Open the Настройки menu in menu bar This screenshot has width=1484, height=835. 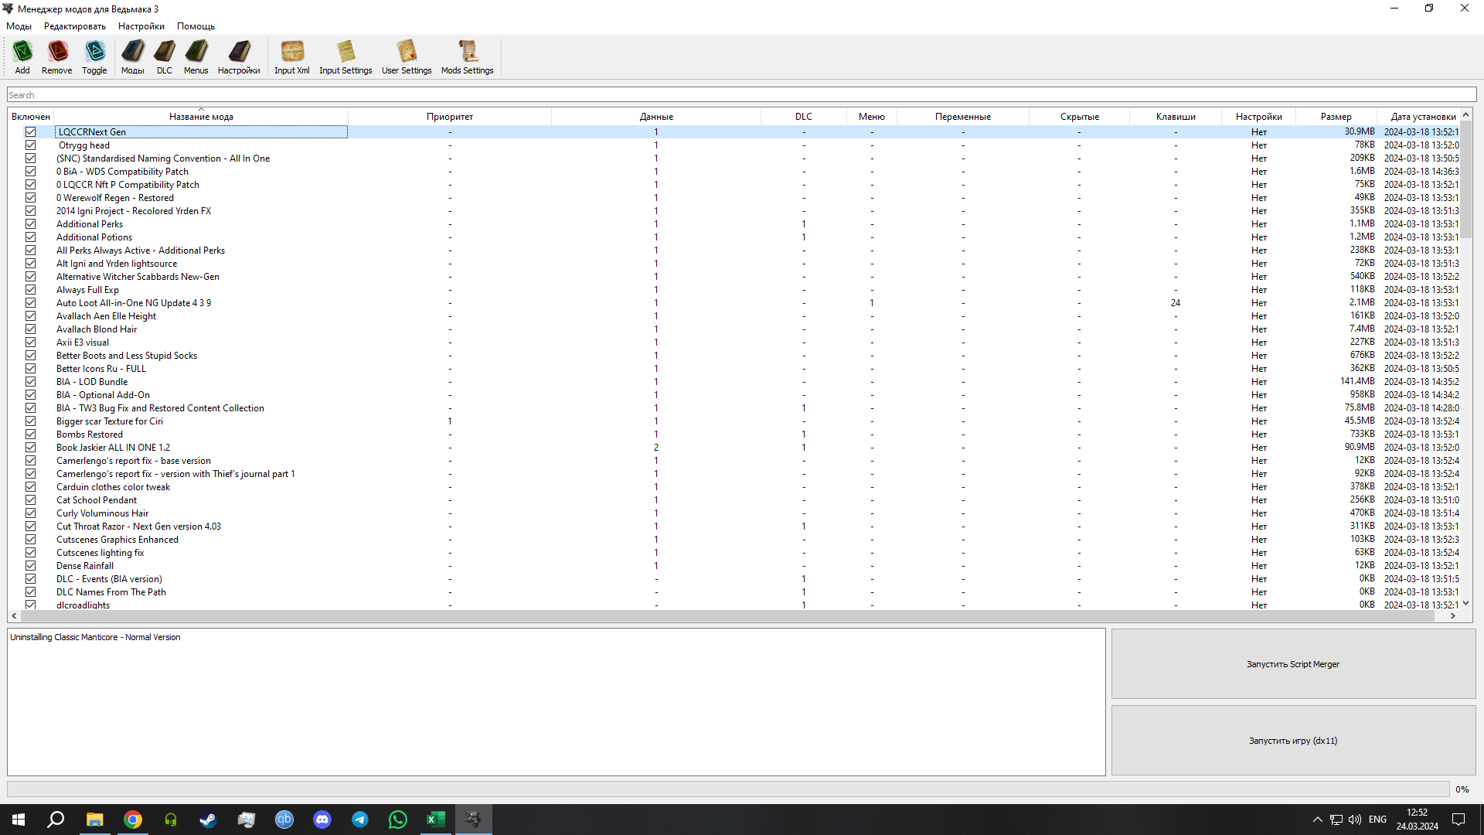click(x=141, y=26)
